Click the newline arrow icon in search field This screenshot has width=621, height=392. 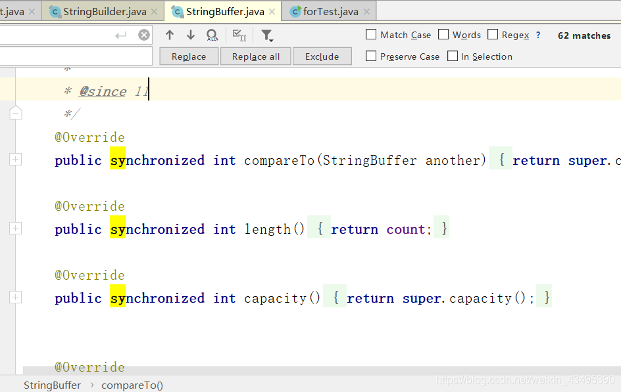(121, 35)
